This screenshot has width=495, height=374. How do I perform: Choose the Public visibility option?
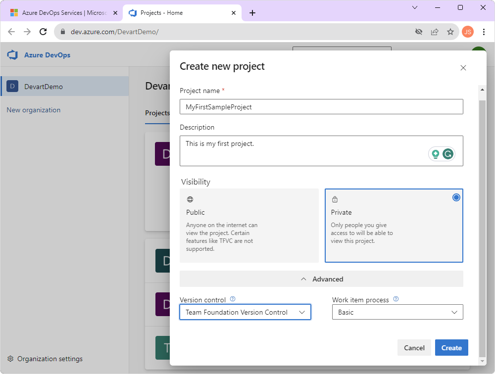click(x=249, y=226)
